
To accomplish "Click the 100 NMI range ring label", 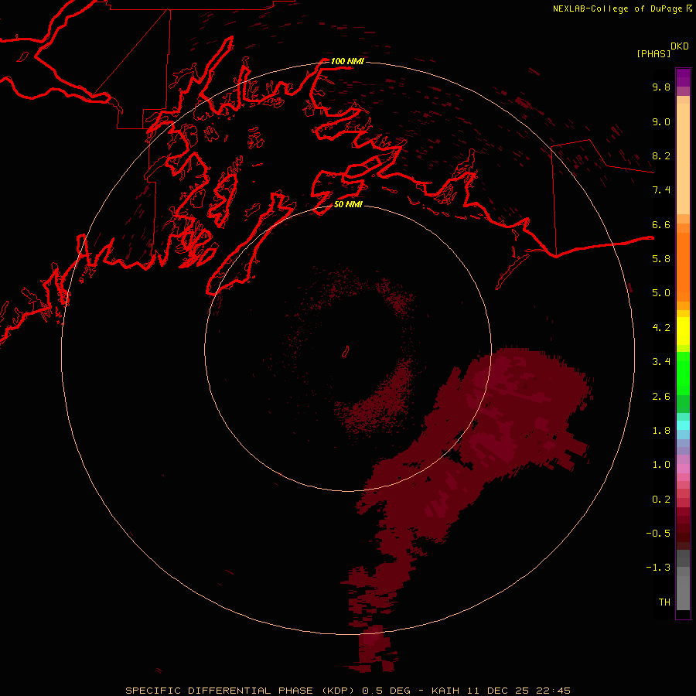I will [347, 61].
